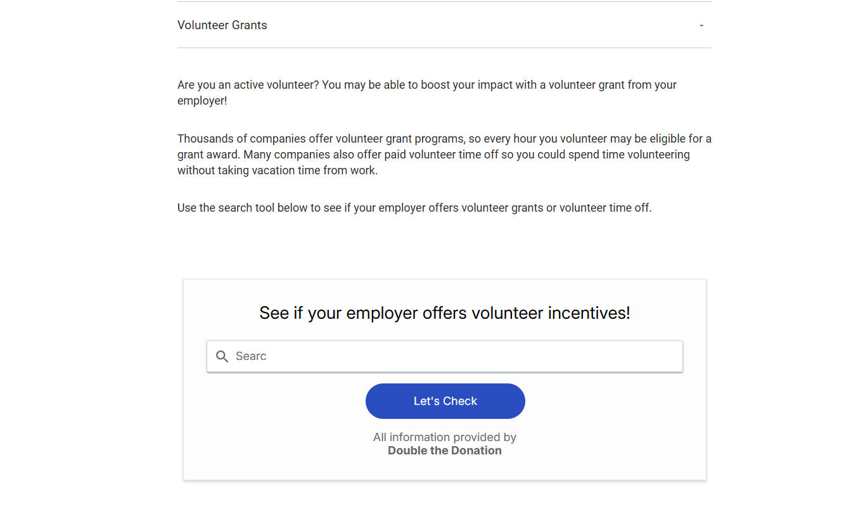The width and height of the screenshot is (844, 507).
Task: Click inside the volunteer incentives search bar
Action: [x=445, y=356]
